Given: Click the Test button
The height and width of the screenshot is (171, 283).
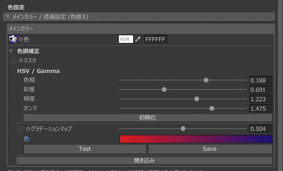Looking at the screenshot, I should tap(85, 149).
